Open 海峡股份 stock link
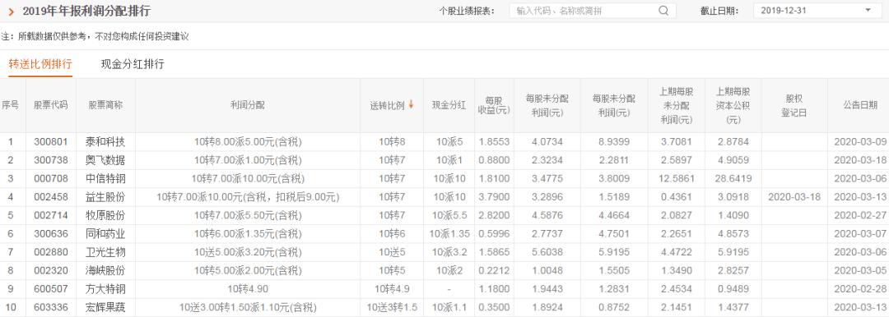The width and height of the screenshot is (889, 317). click(106, 270)
